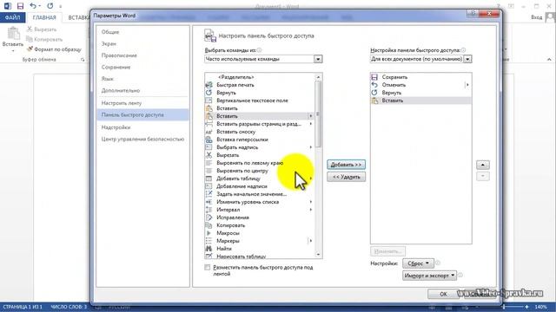The width and height of the screenshot is (556, 312).
Task: Open Импорт и экспорт dropdown
Action: [x=429, y=276]
